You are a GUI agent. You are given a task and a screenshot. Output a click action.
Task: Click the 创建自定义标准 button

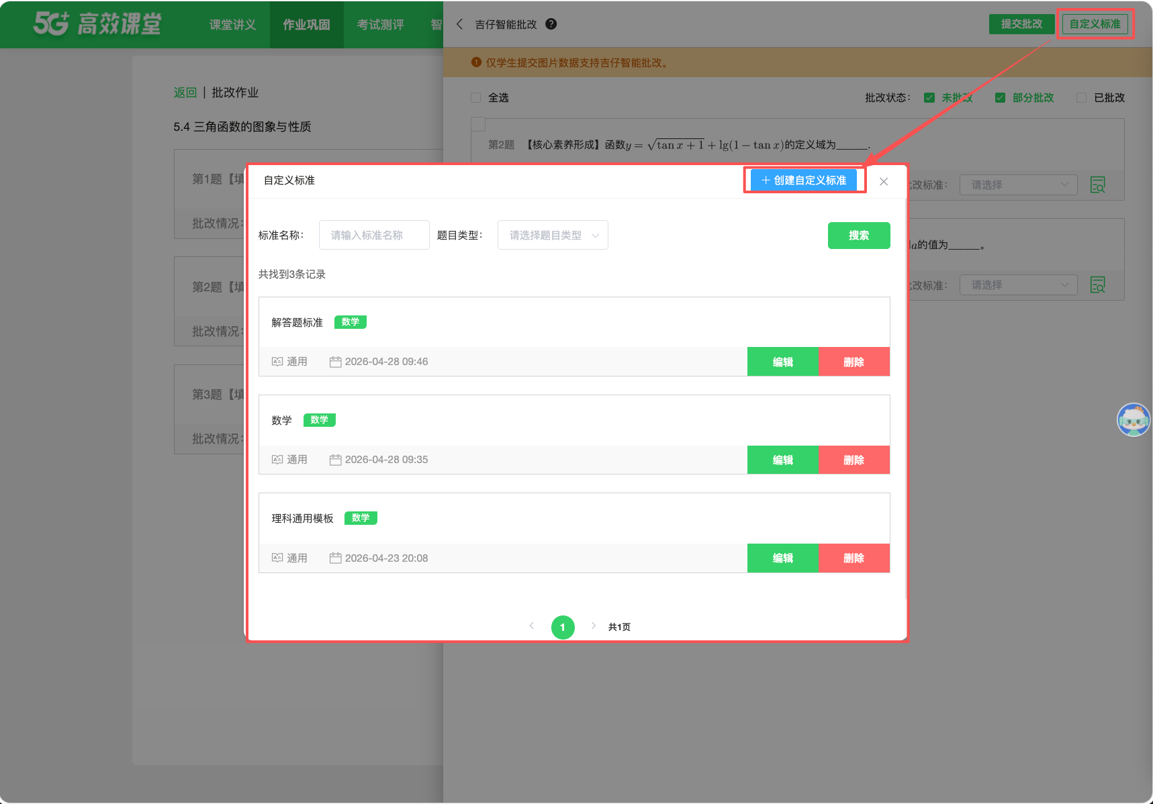(x=804, y=181)
